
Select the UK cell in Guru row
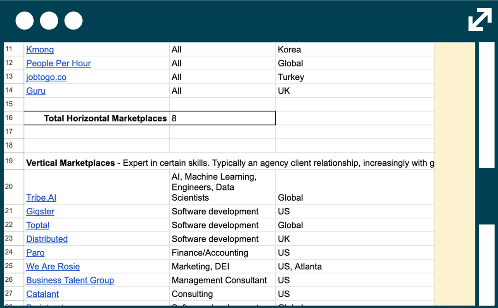point(355,91)
